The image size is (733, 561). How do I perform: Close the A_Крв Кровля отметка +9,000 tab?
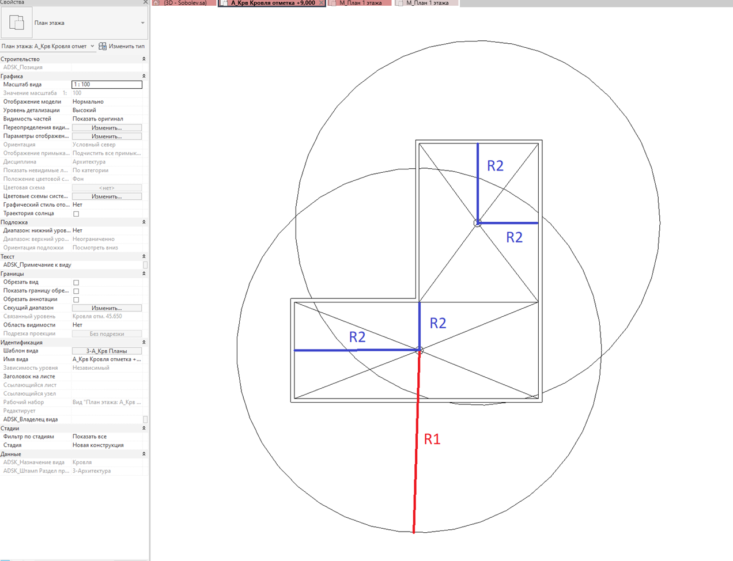(321, 3)
